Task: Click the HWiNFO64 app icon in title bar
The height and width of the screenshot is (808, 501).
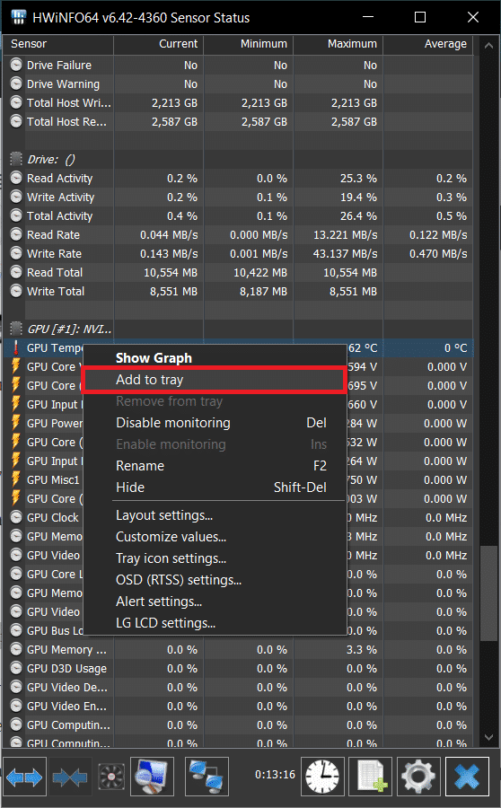Action: pos(19,17)
